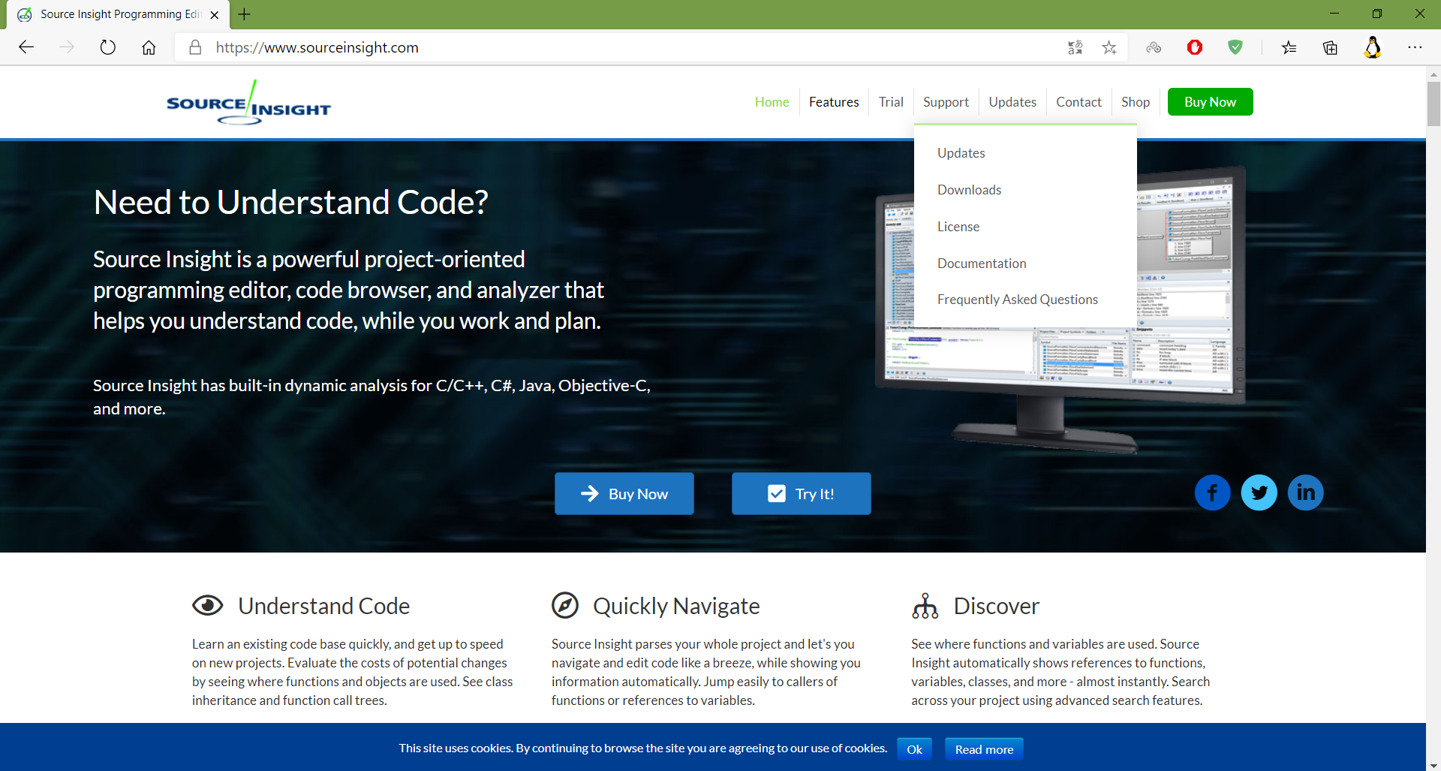Choose License in the Support dropdown

click(958, 227)
